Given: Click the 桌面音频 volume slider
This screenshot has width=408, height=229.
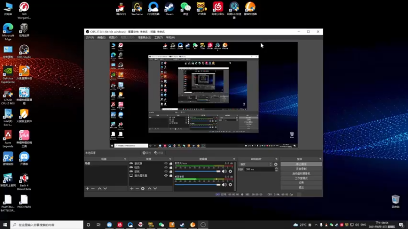Looking at the screenshot, I should click(x=197, y=185).
